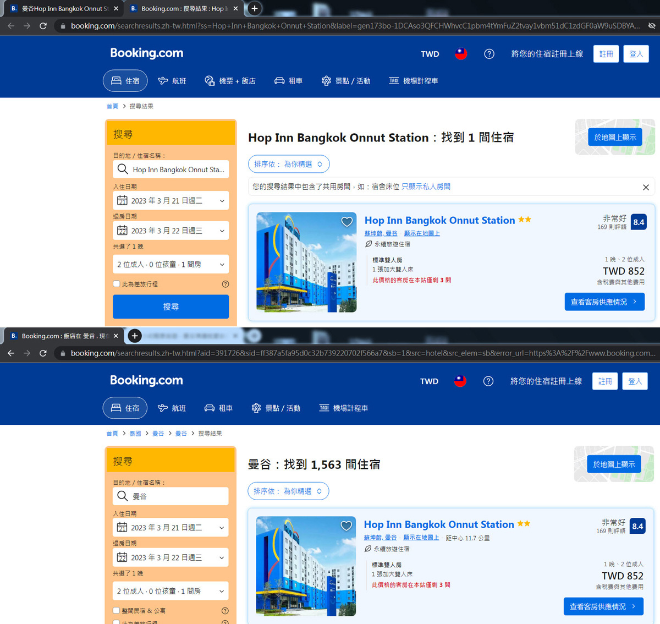
Task: Click the incognito eye icon in the Hop Inn window address bar
Action: [652, 26]
